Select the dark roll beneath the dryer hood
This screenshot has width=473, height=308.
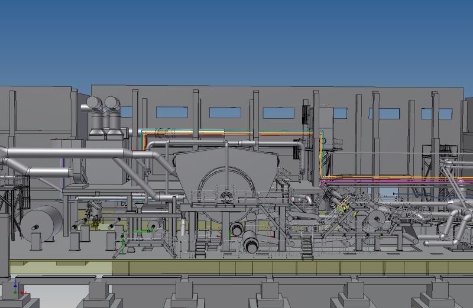pyautogui.click(x=250, y=241)
